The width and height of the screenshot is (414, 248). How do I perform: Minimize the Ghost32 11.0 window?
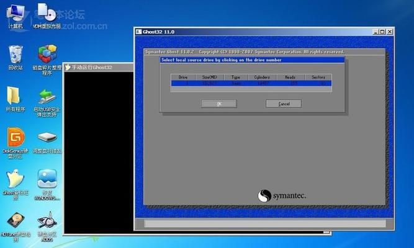click(376, 32)
